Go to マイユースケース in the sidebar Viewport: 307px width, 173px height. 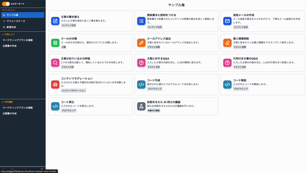pos(23,21)
